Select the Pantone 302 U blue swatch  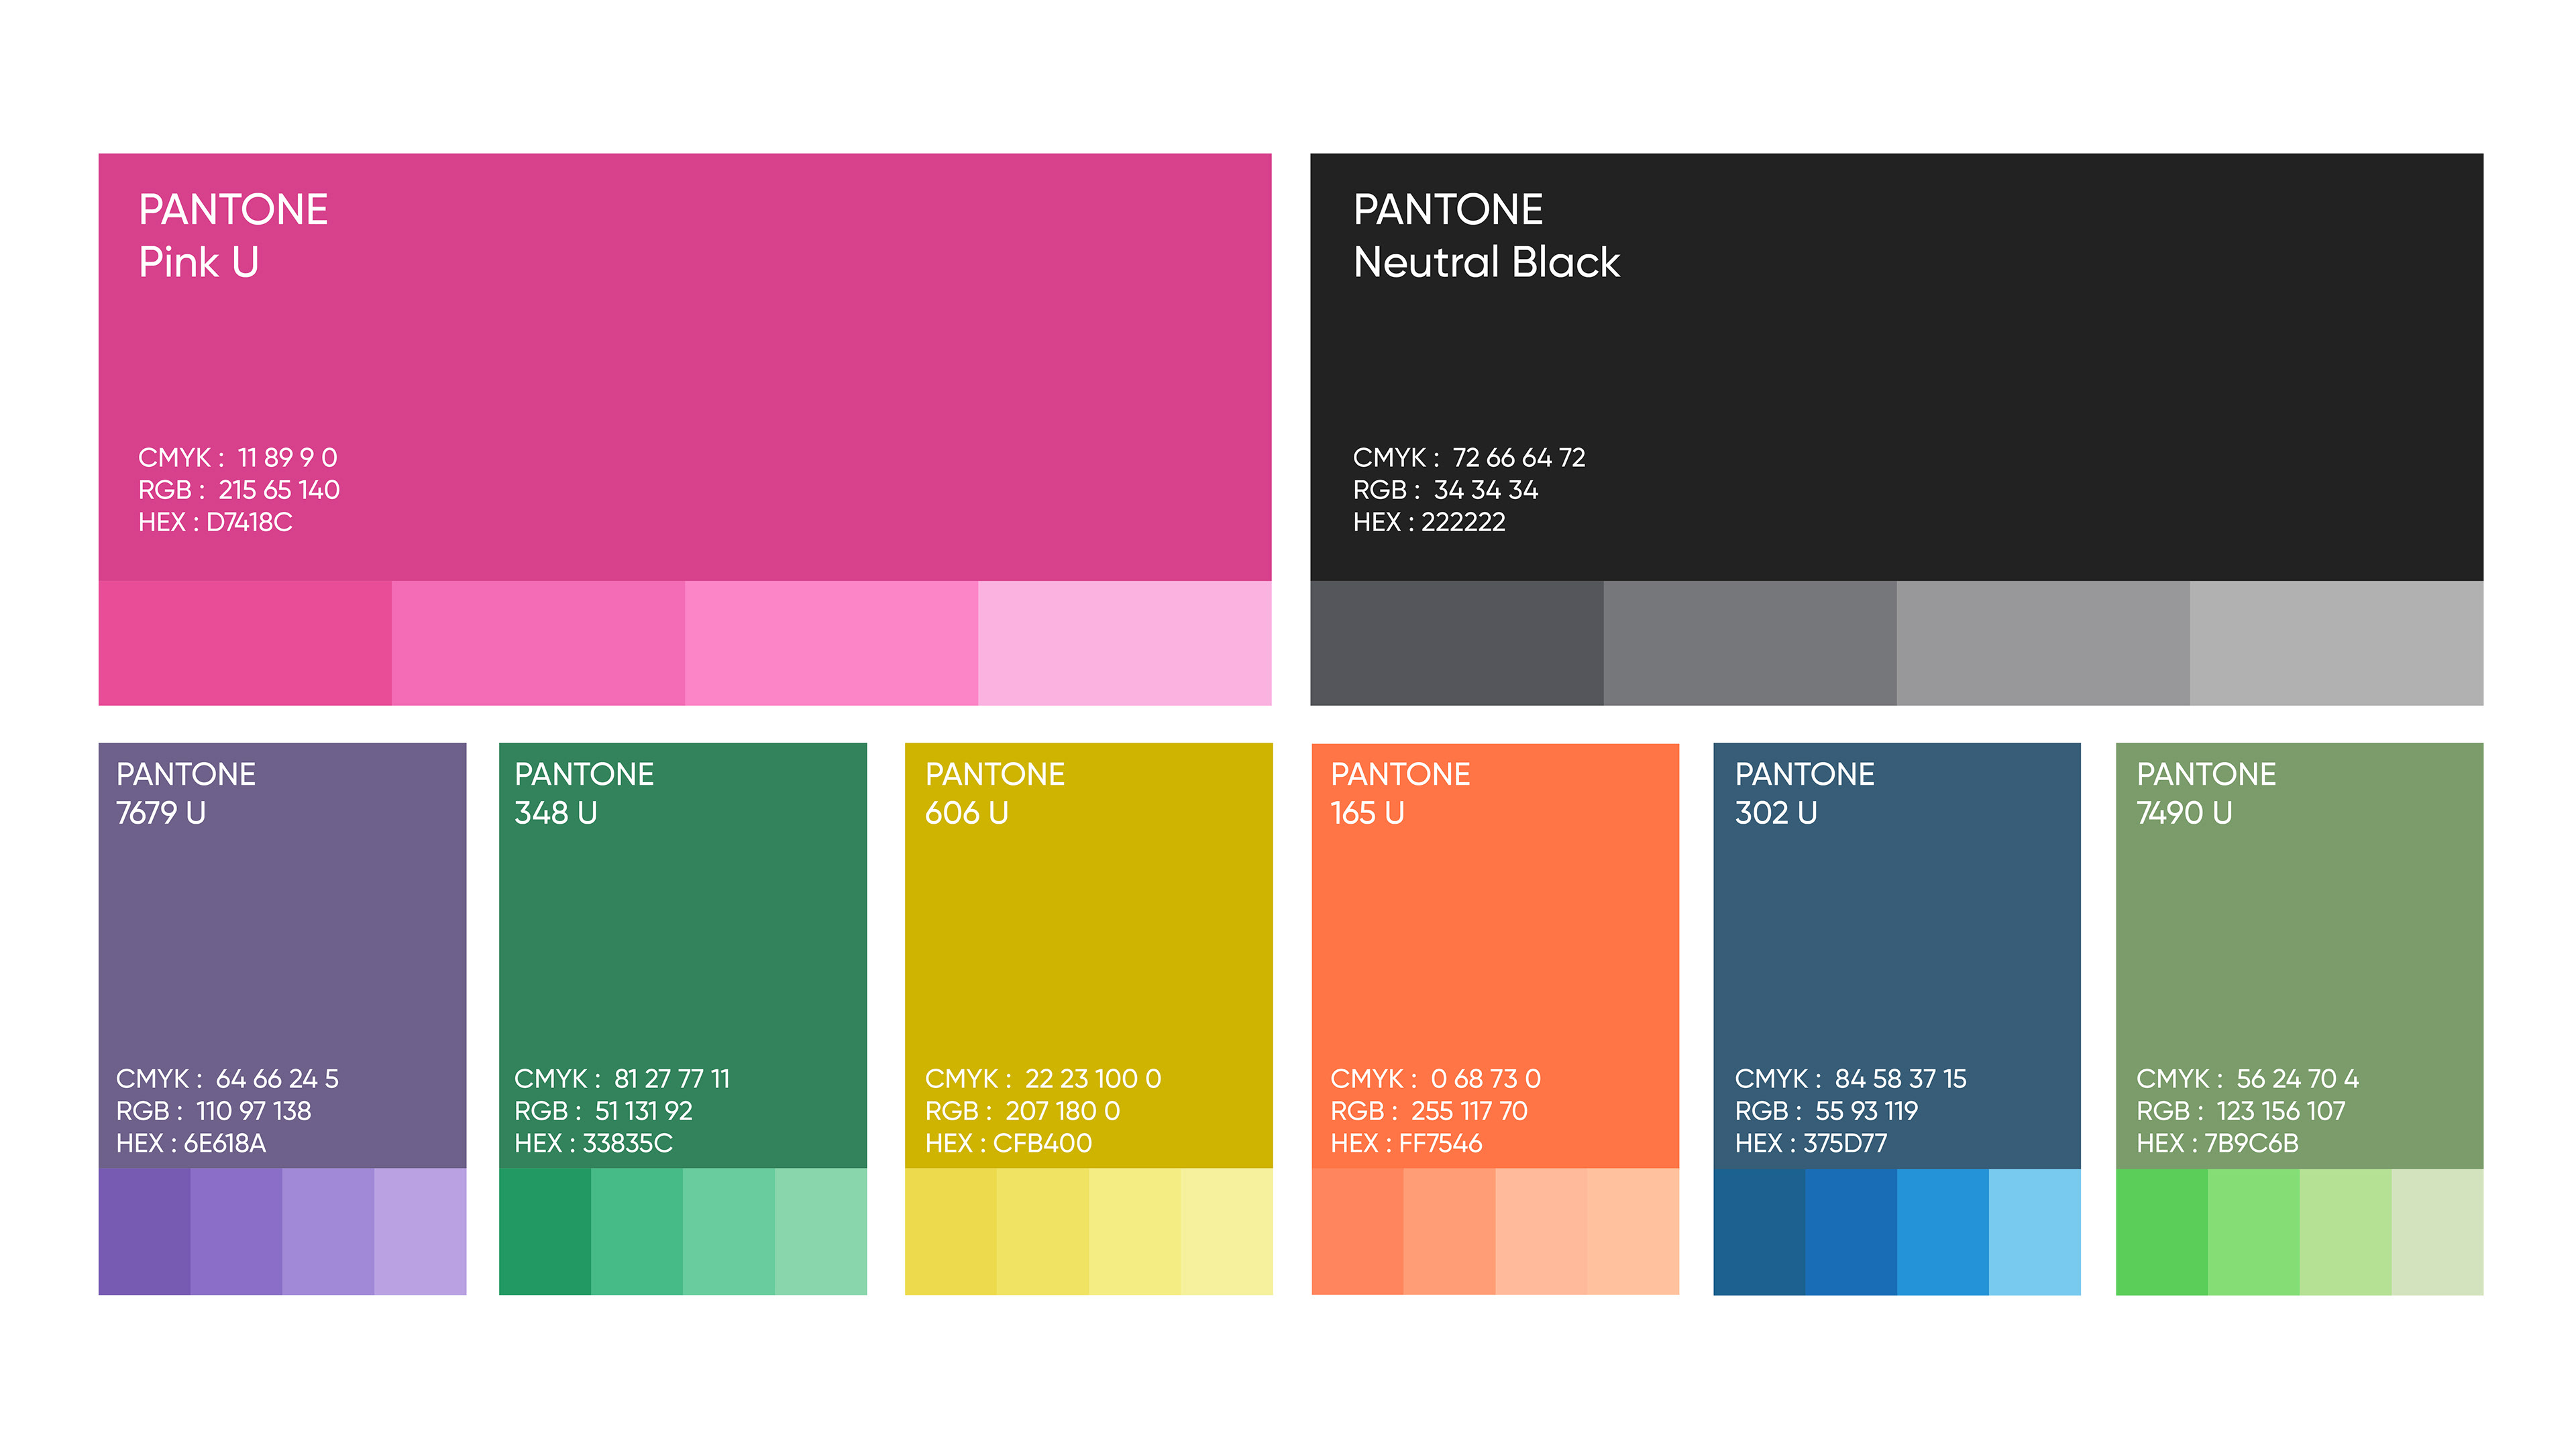pos(1897,955)
